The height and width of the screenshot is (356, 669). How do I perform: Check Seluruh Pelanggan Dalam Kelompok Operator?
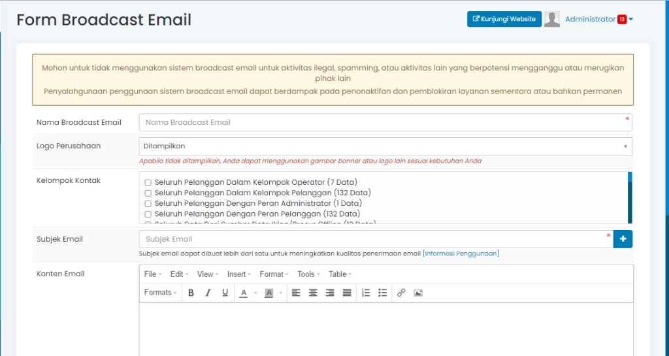click(148, 182)
